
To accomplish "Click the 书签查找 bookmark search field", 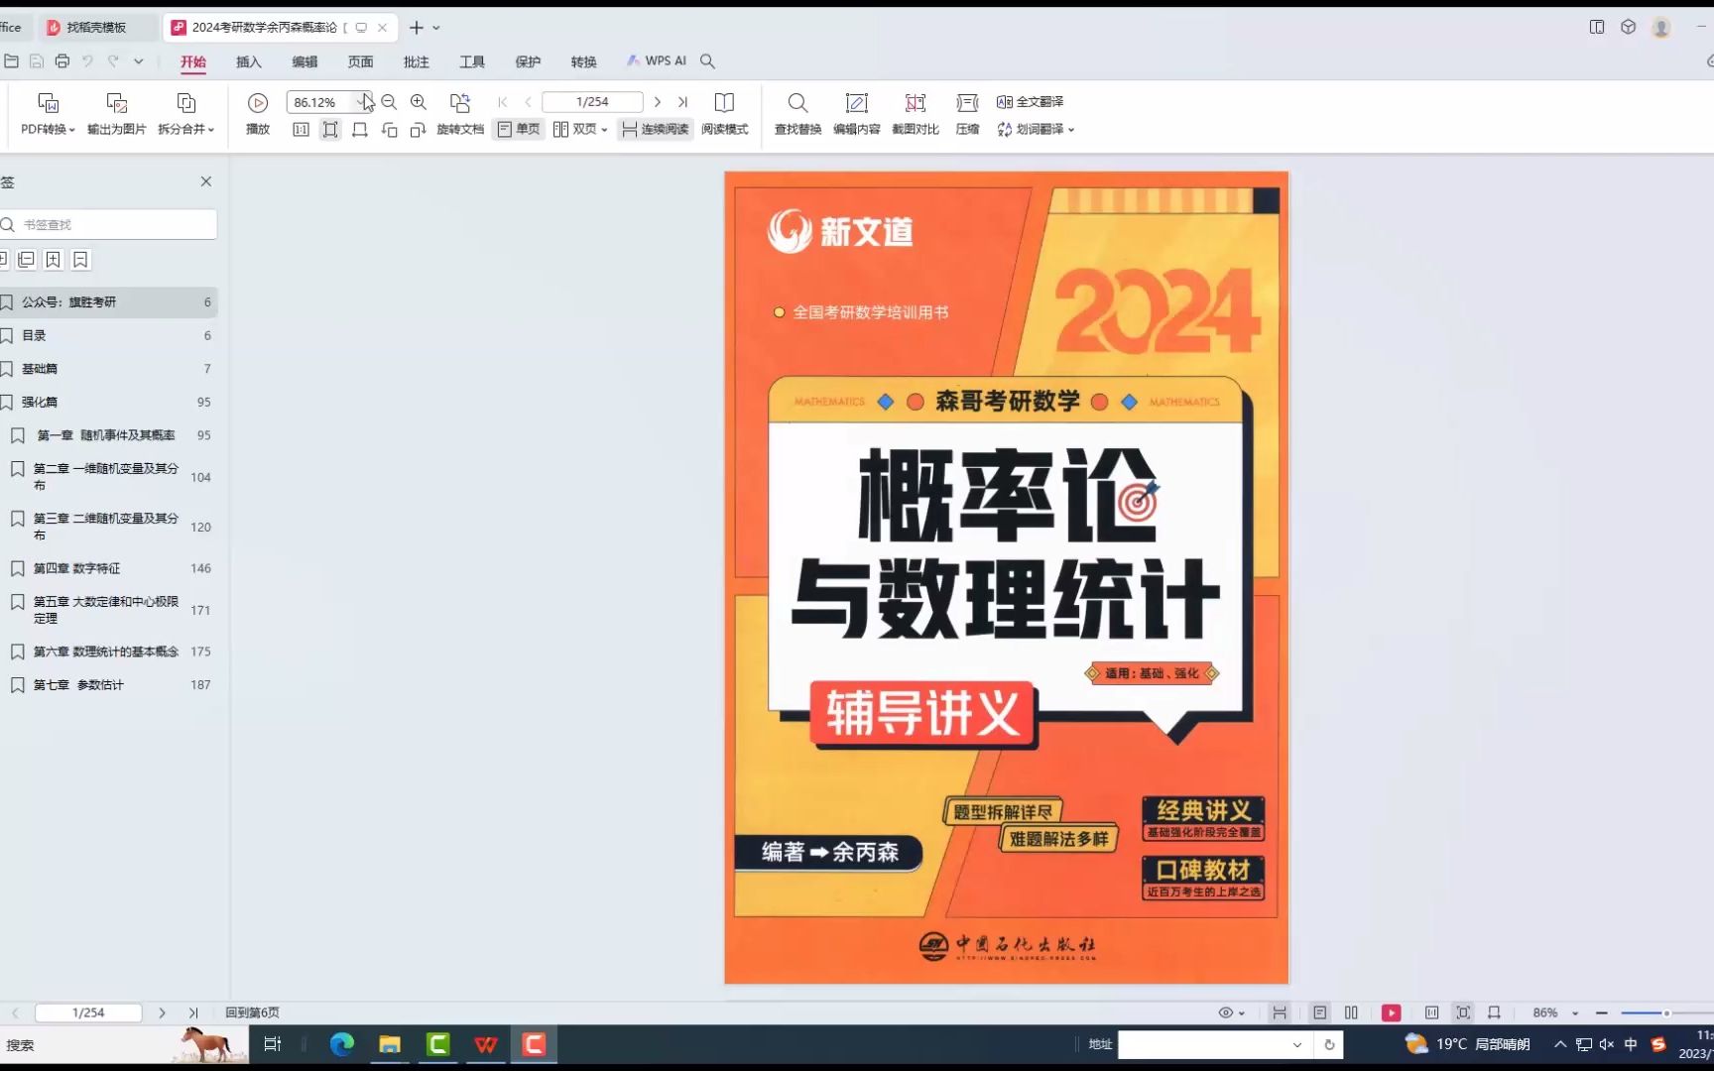I will (x=109, y=225).
